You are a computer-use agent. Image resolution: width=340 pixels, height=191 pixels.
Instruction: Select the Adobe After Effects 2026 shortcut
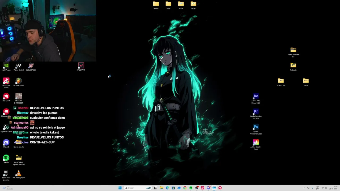tap(256, 99)
